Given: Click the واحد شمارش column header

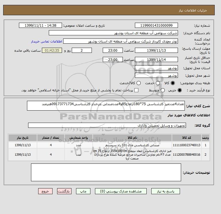Looking at the screenshot, I should pyautogui.click(x=79, y=138).
